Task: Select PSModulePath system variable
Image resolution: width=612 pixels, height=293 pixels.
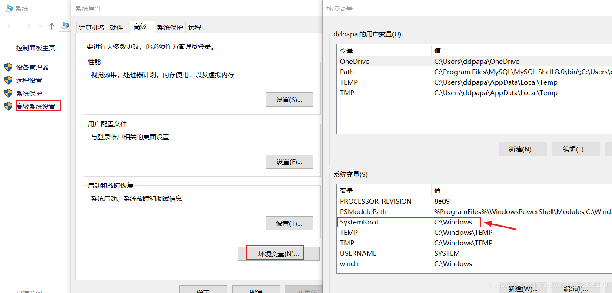Action: click(475, 212)
